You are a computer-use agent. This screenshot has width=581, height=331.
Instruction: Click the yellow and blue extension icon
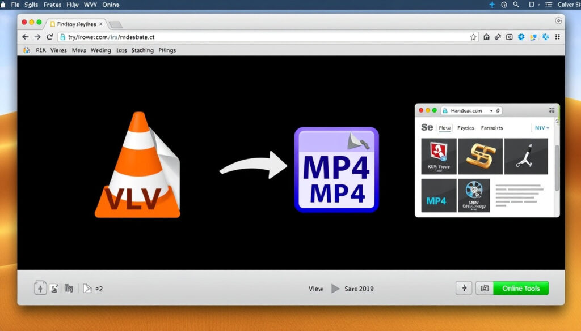(x=533, y=37)
